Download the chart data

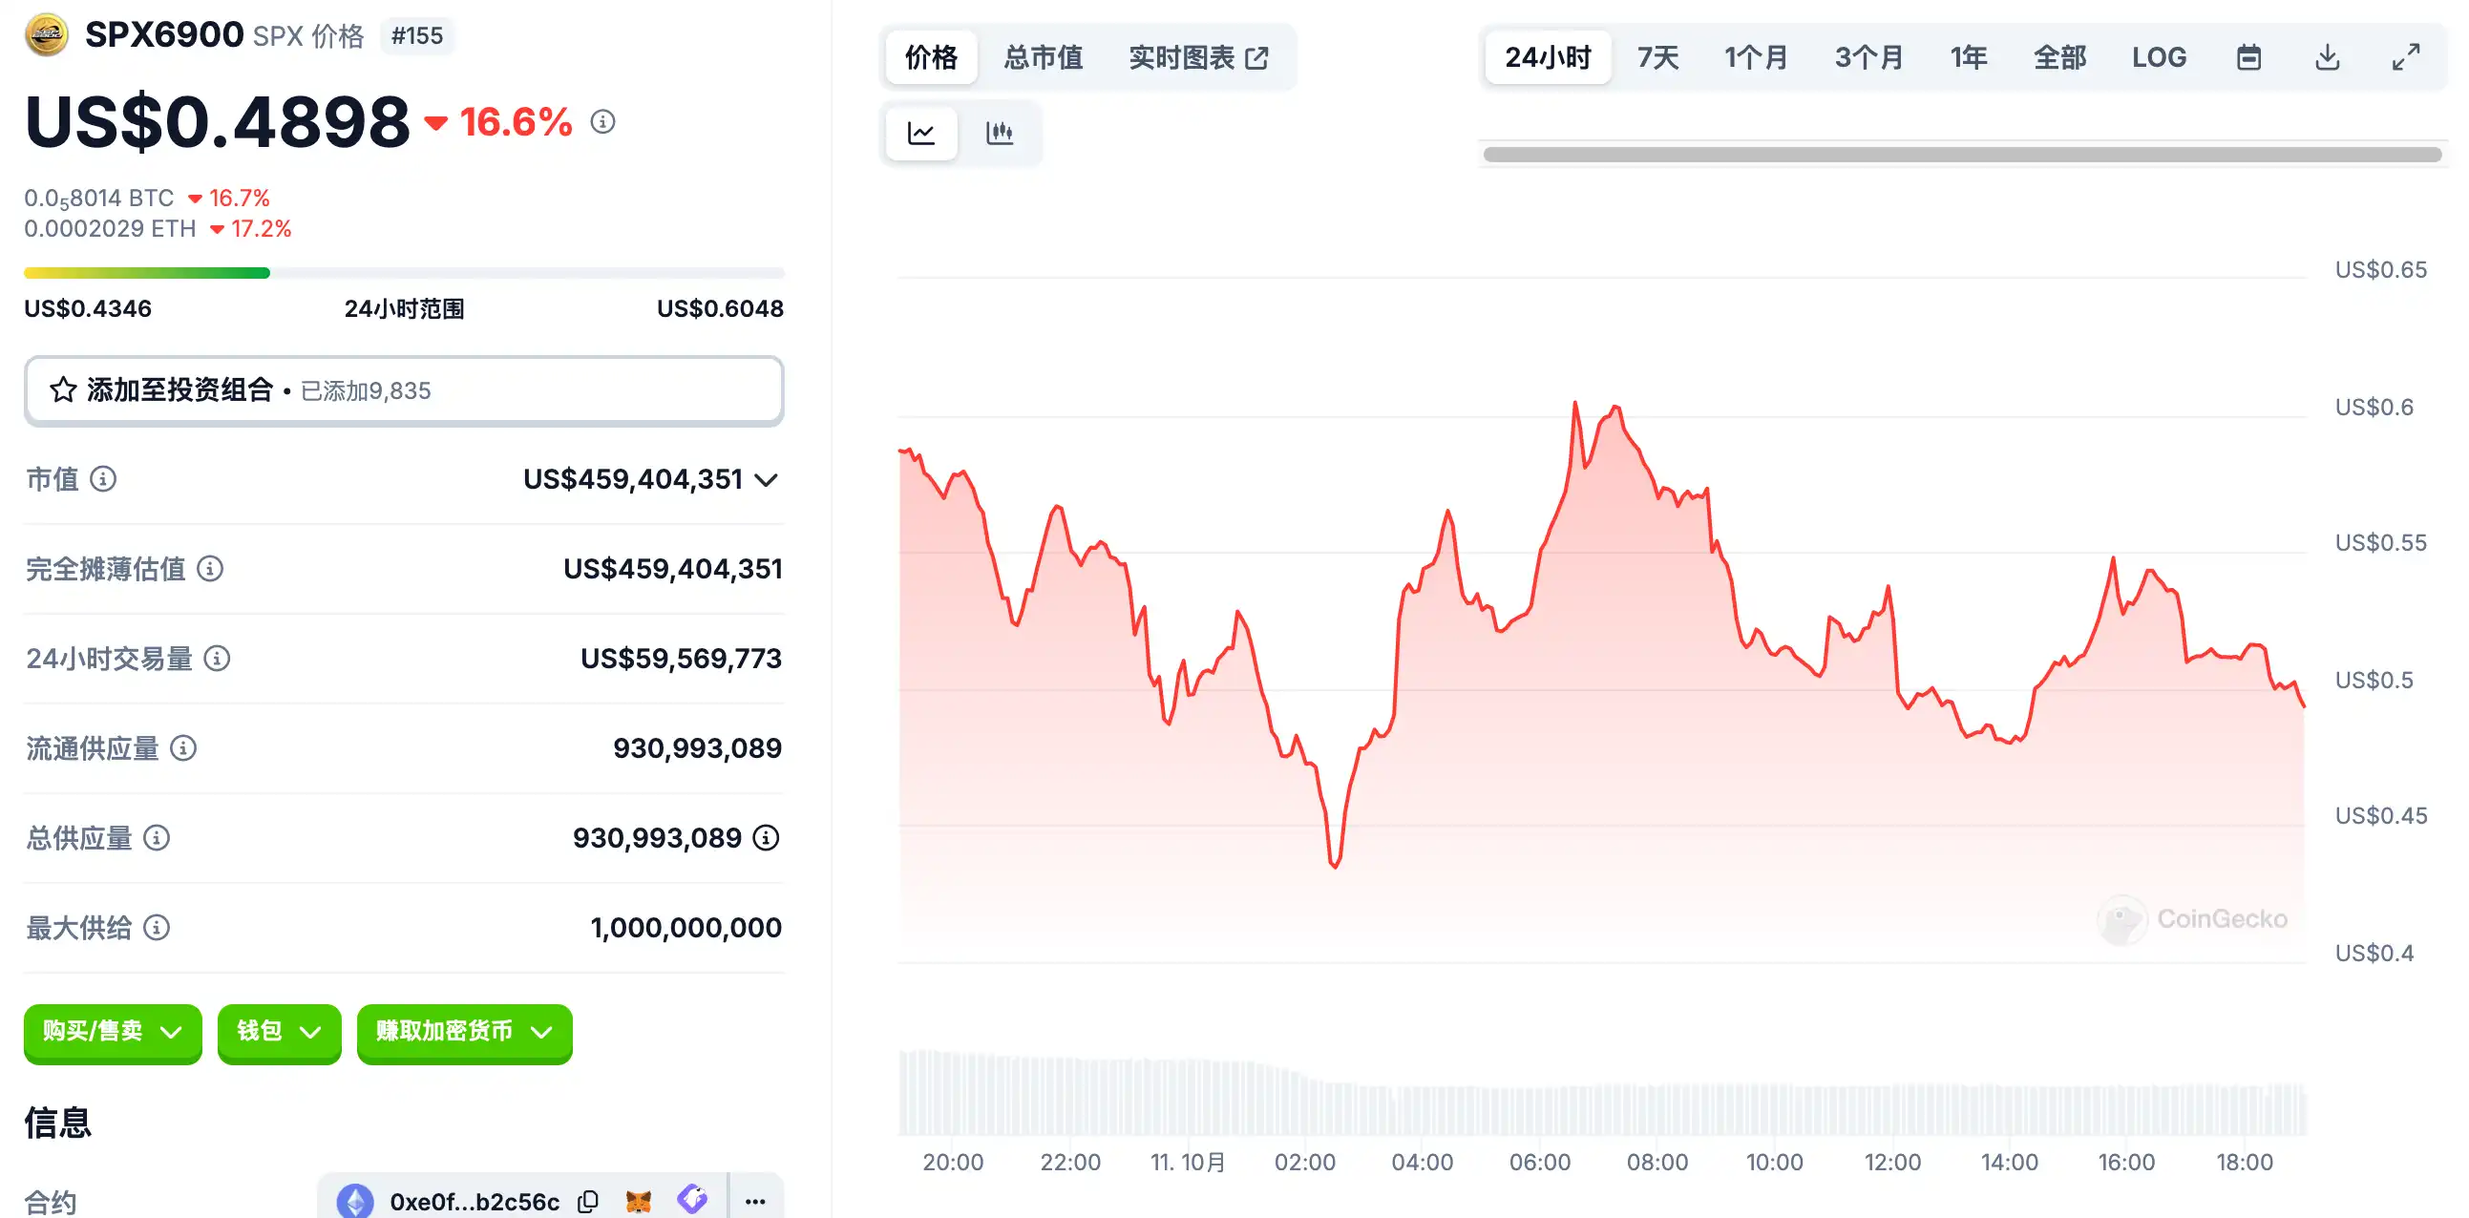coord(2327,57)
